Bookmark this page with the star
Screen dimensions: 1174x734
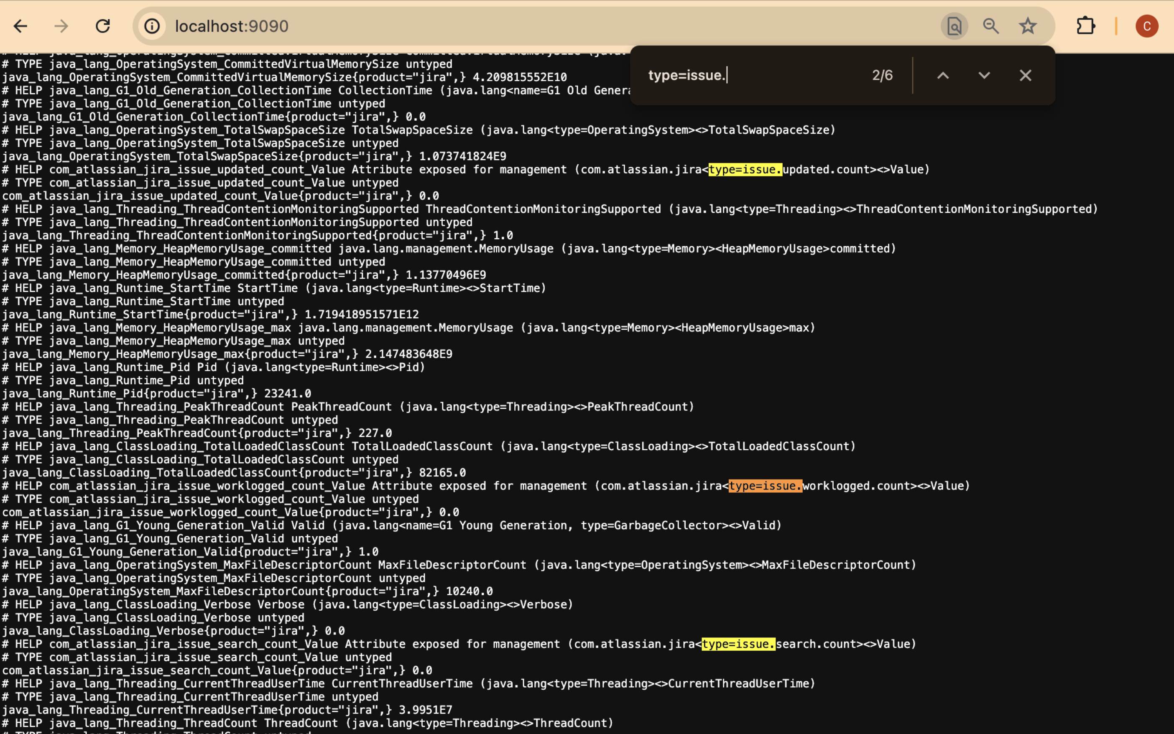pos(1027,26)
